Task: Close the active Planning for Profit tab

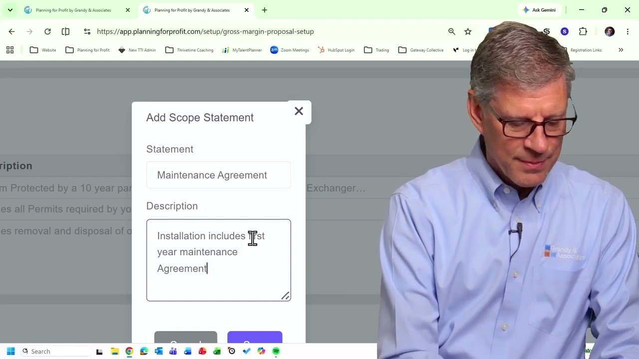Action: [247, 10]
